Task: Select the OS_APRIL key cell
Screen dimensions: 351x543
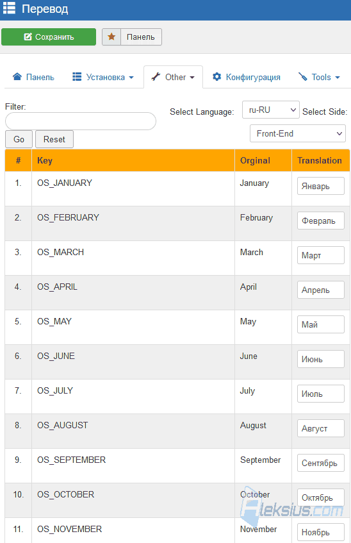Action: coord(133,292)
